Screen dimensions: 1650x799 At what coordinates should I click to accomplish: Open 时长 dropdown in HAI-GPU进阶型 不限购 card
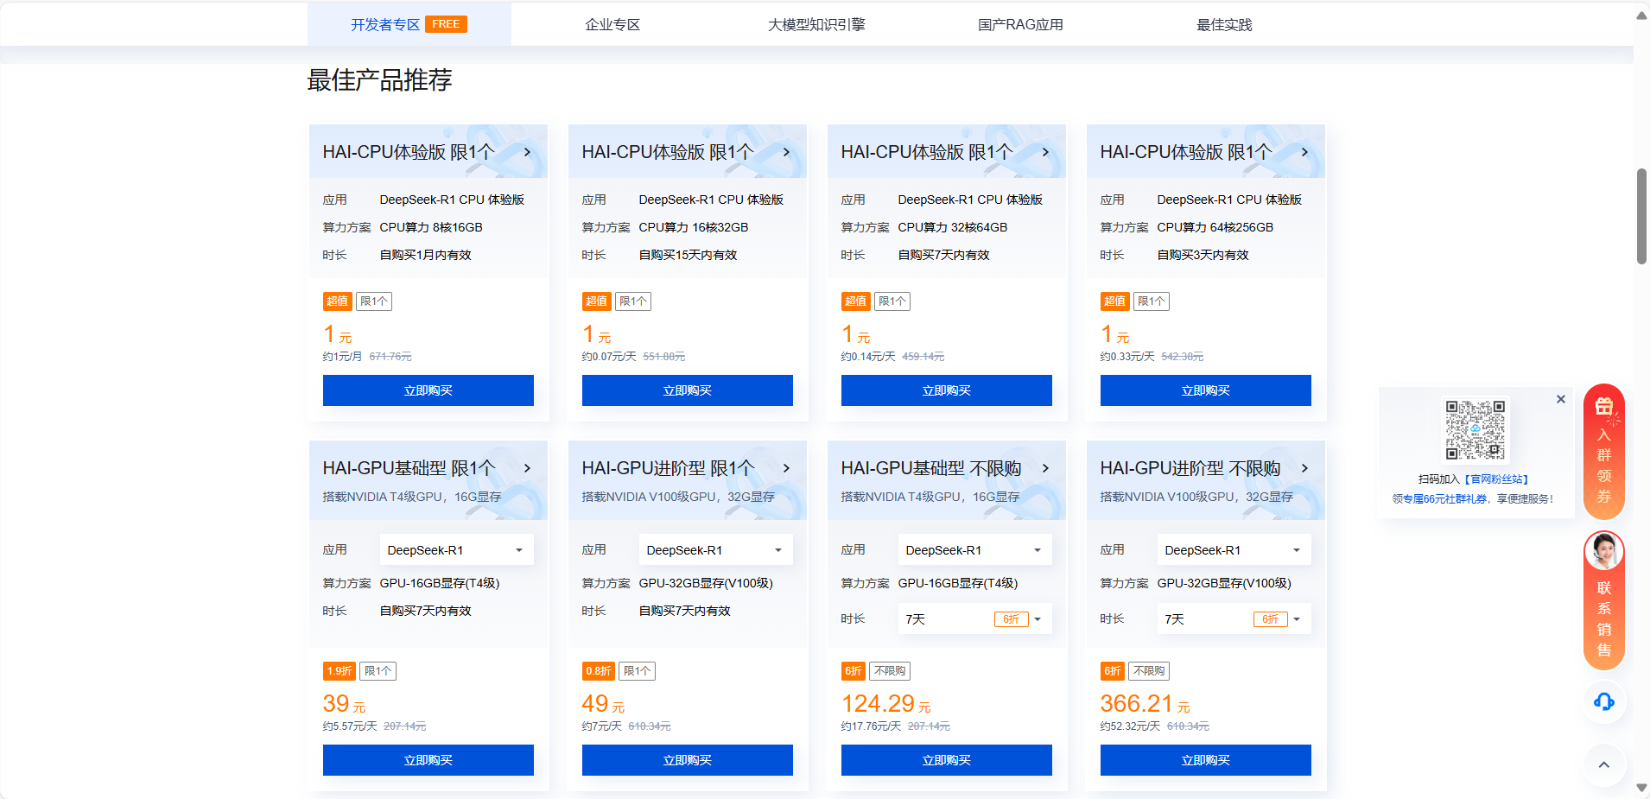(x=1234, y=619)
